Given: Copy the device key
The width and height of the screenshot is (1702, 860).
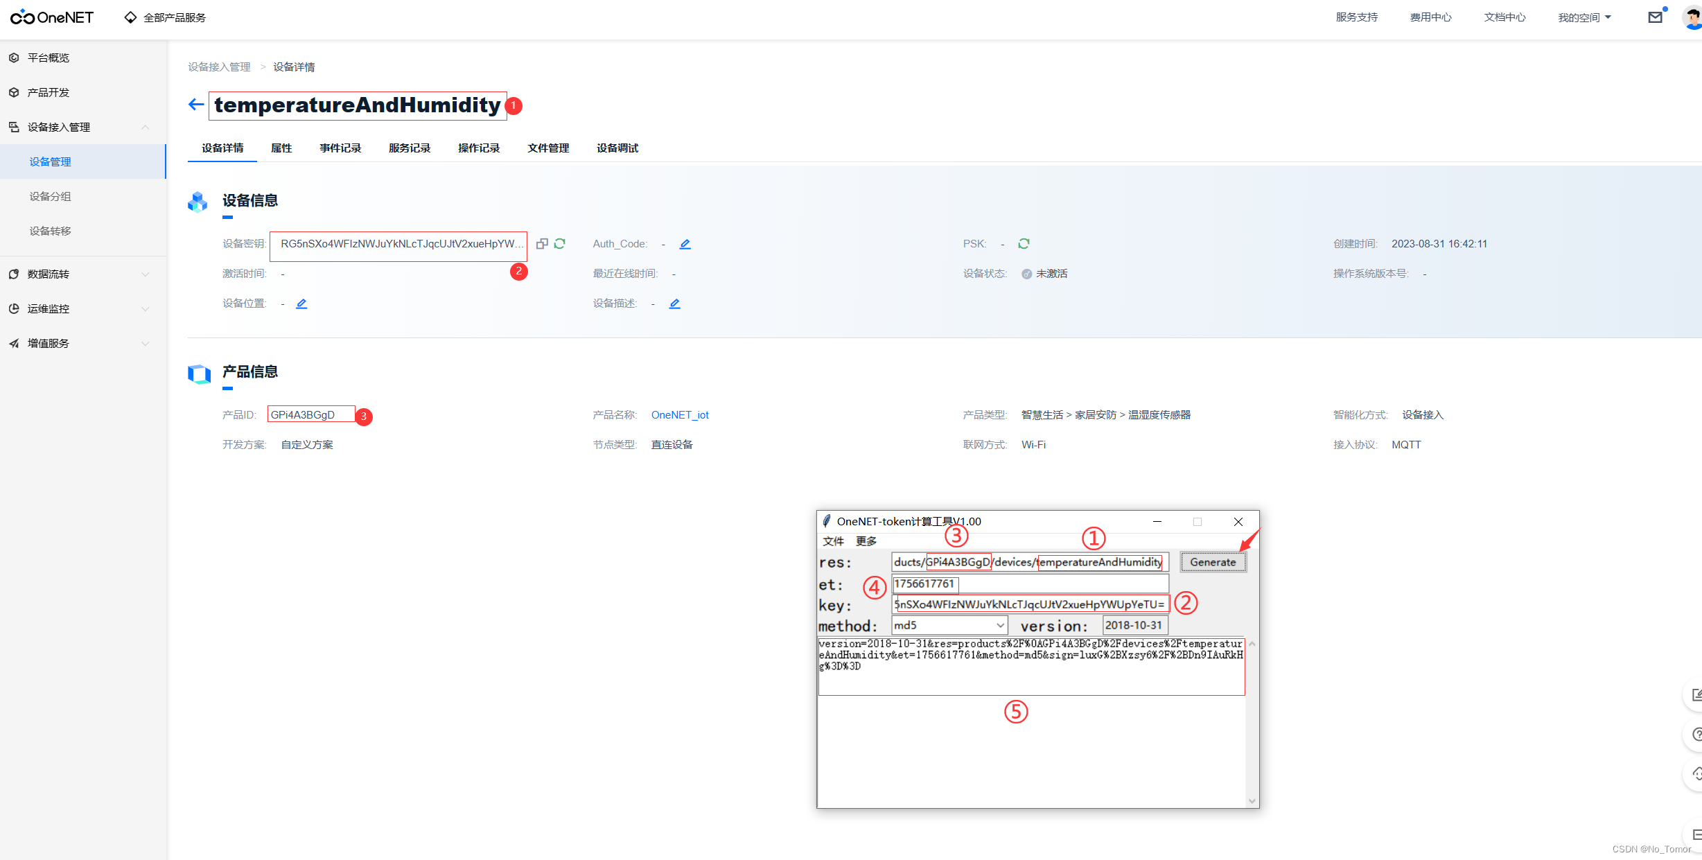Looking at the screenshot, I should coord(542,244).
